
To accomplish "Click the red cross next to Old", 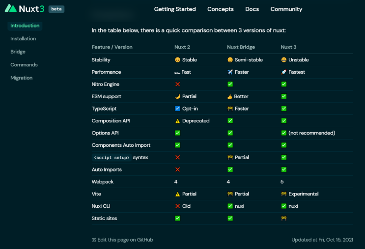I will click(178, 206).
